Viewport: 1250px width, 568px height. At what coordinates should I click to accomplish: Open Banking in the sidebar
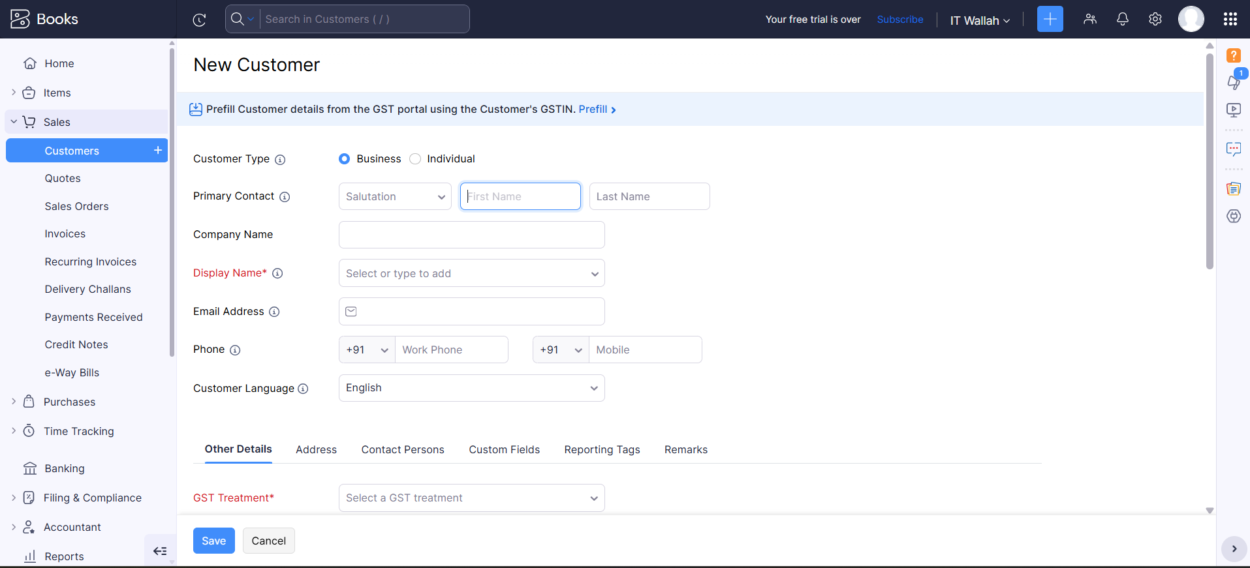coord(65,468)
